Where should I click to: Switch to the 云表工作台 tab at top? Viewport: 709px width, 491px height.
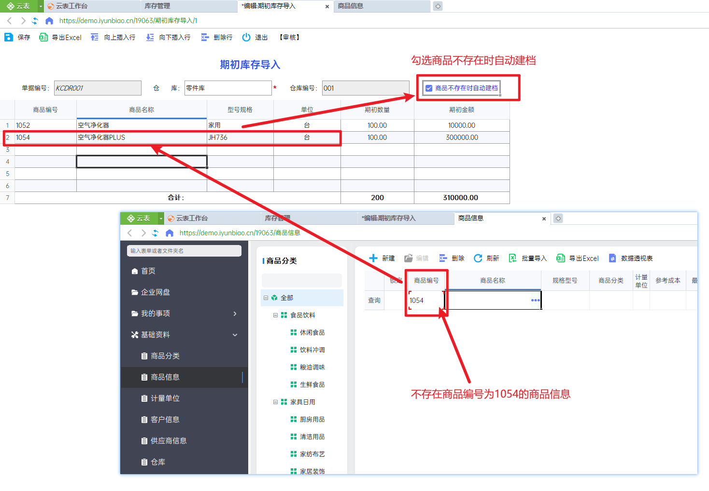pyautogui.click(x=92, y=6)
